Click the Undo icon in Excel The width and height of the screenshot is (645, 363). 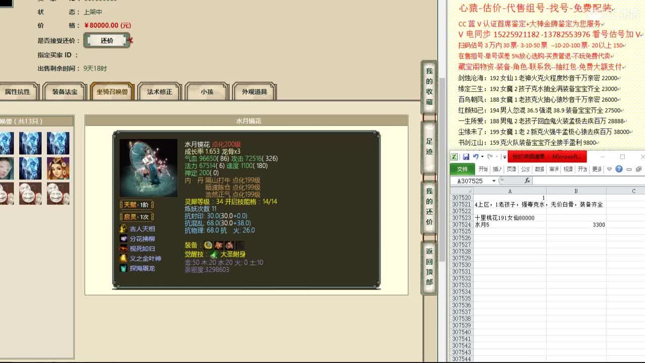477,156
